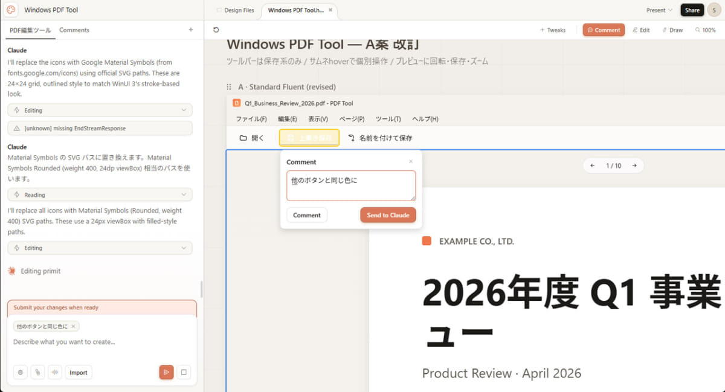Image resolution: width=725 pixels, height=392 pixels.
Task: Click the paperclip attach icon
Action: click(x=38, y=373)
